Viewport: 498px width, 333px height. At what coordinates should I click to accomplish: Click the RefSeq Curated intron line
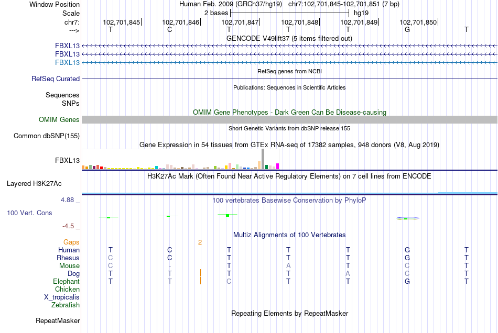pyautogui.click(x=289, y=79)
